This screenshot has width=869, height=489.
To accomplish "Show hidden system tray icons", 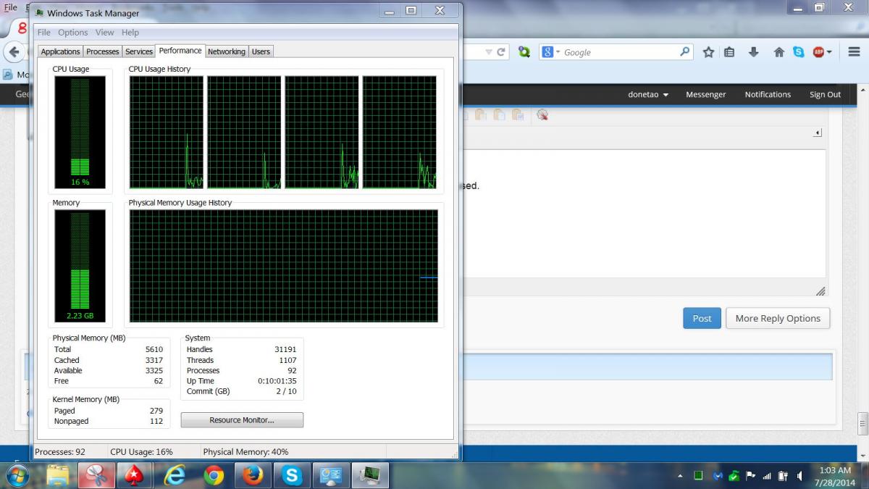I will [680, 476].
